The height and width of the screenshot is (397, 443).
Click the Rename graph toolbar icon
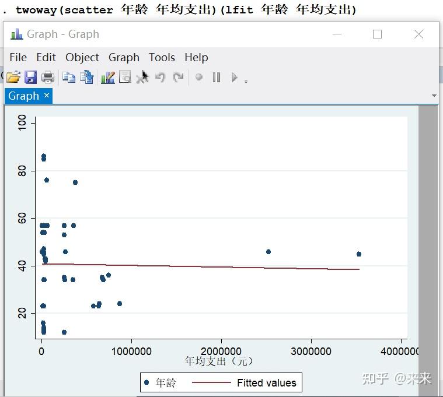click(87, 77)
